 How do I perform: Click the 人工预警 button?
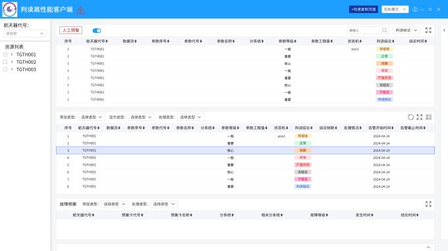71,30
